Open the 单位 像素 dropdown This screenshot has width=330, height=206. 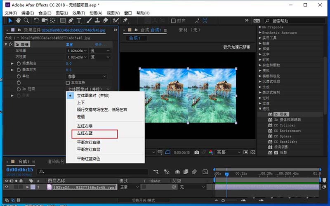87,76
